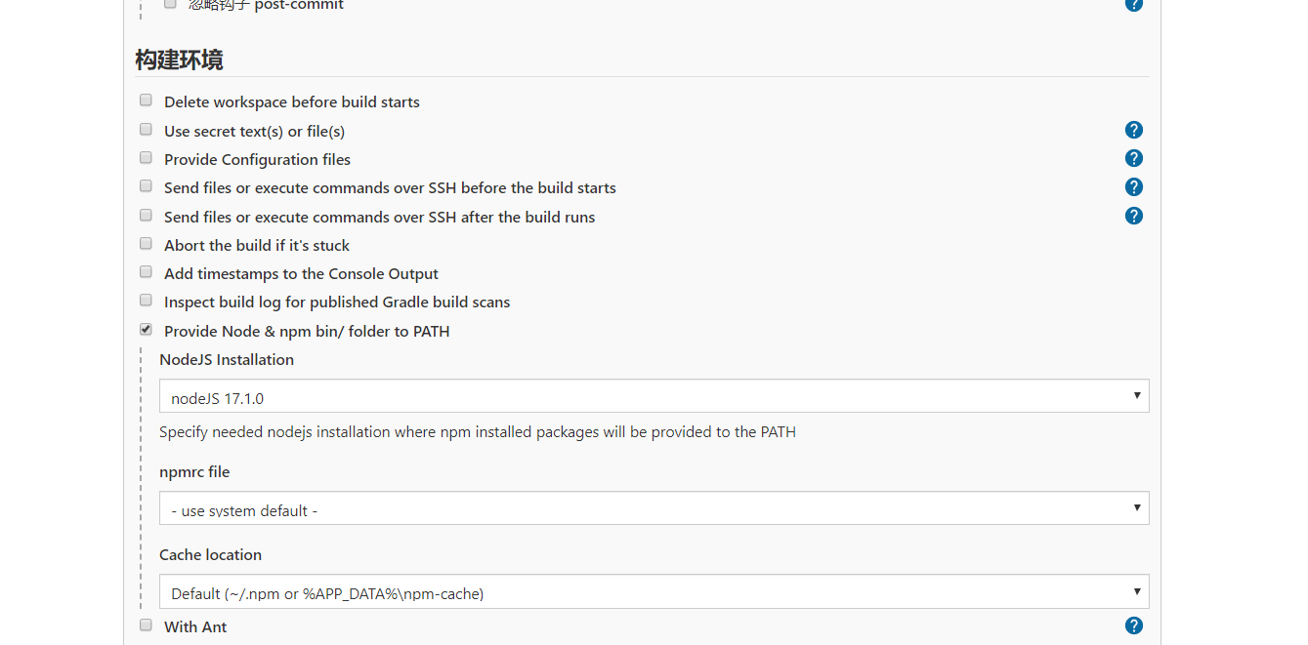This screenshot has width=1308, height=645.
Task: Enable Send commands over SSH after build runs
Action: (x=146, y=215)
